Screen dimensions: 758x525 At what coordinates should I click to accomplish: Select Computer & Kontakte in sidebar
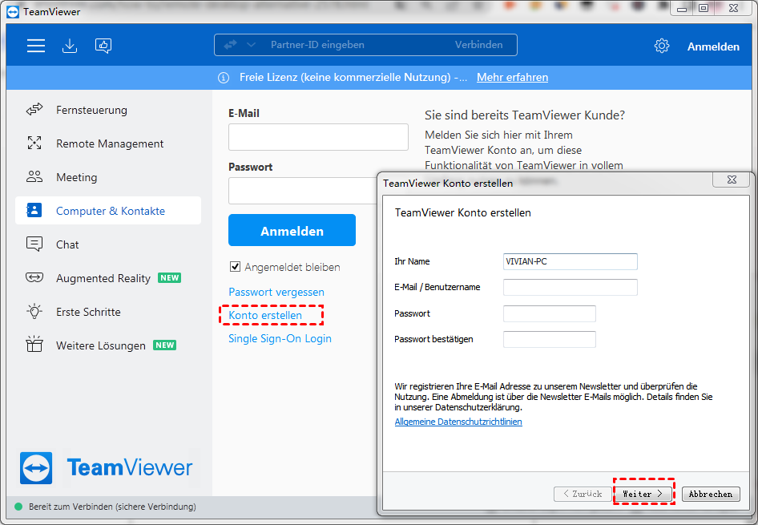(110, 211)
